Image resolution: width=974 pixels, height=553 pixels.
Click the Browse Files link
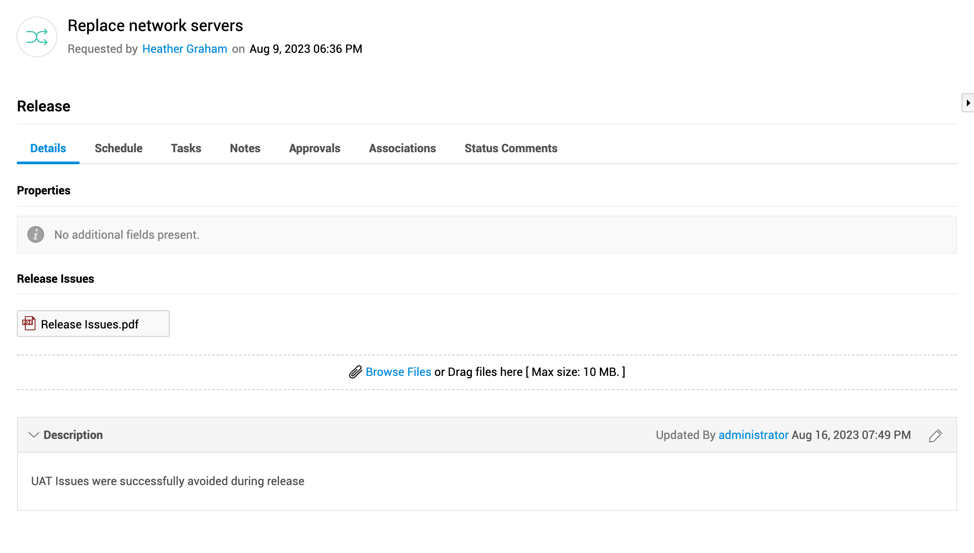coord(399,372)
